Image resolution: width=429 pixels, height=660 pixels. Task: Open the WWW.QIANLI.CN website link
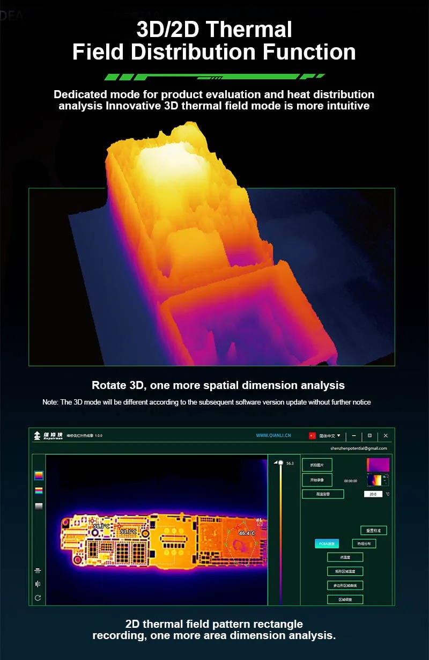click(273, 436)
